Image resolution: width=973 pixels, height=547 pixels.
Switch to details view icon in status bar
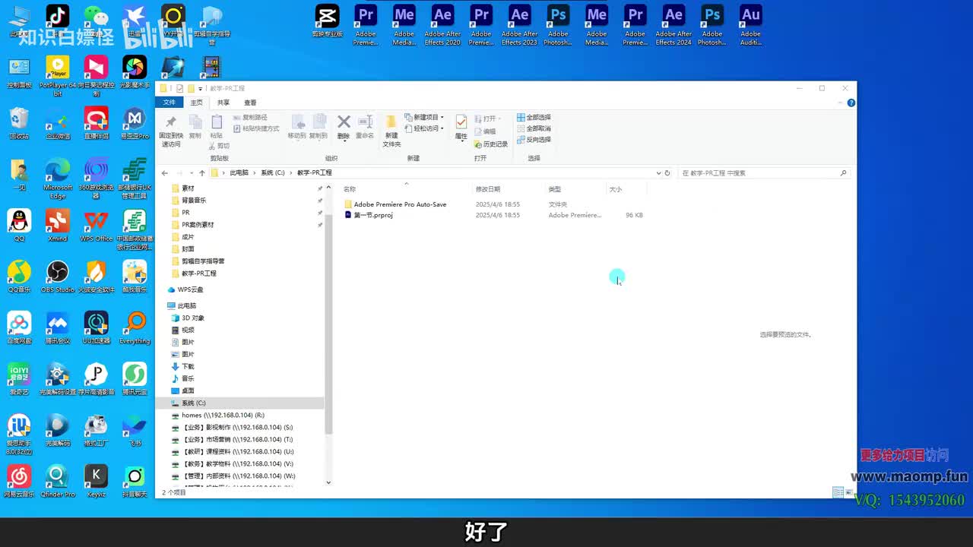coord(837,492)
